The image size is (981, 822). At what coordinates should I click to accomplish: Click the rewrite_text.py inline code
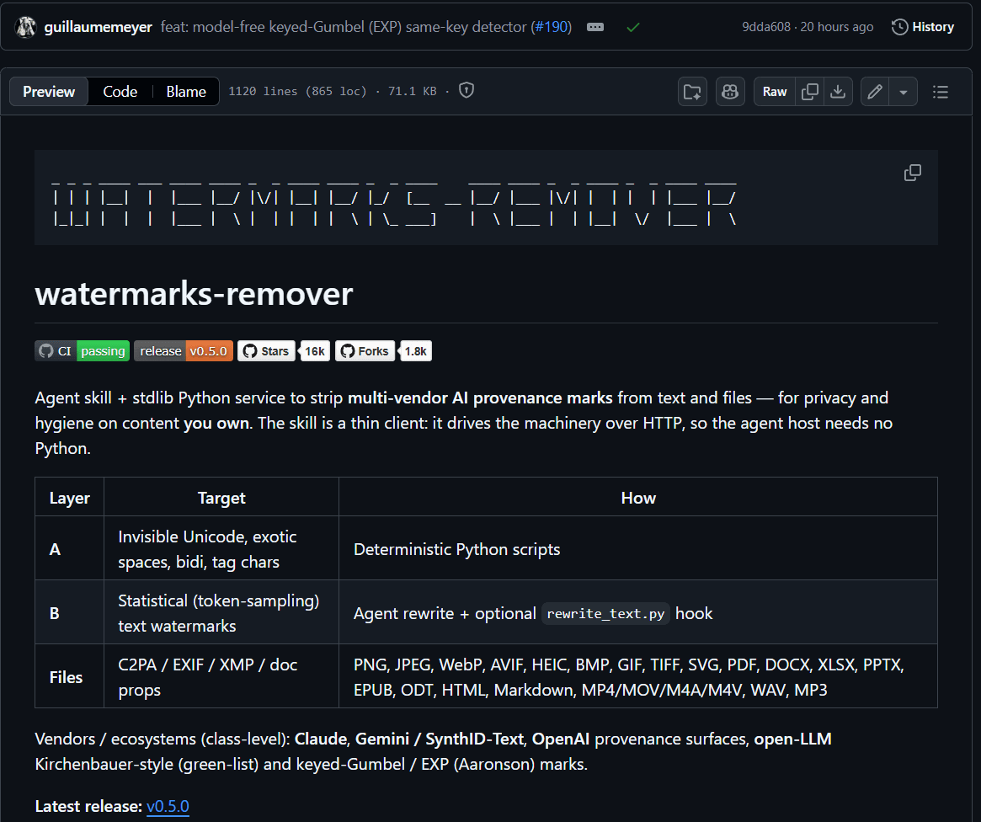click(x=605, y=614)
